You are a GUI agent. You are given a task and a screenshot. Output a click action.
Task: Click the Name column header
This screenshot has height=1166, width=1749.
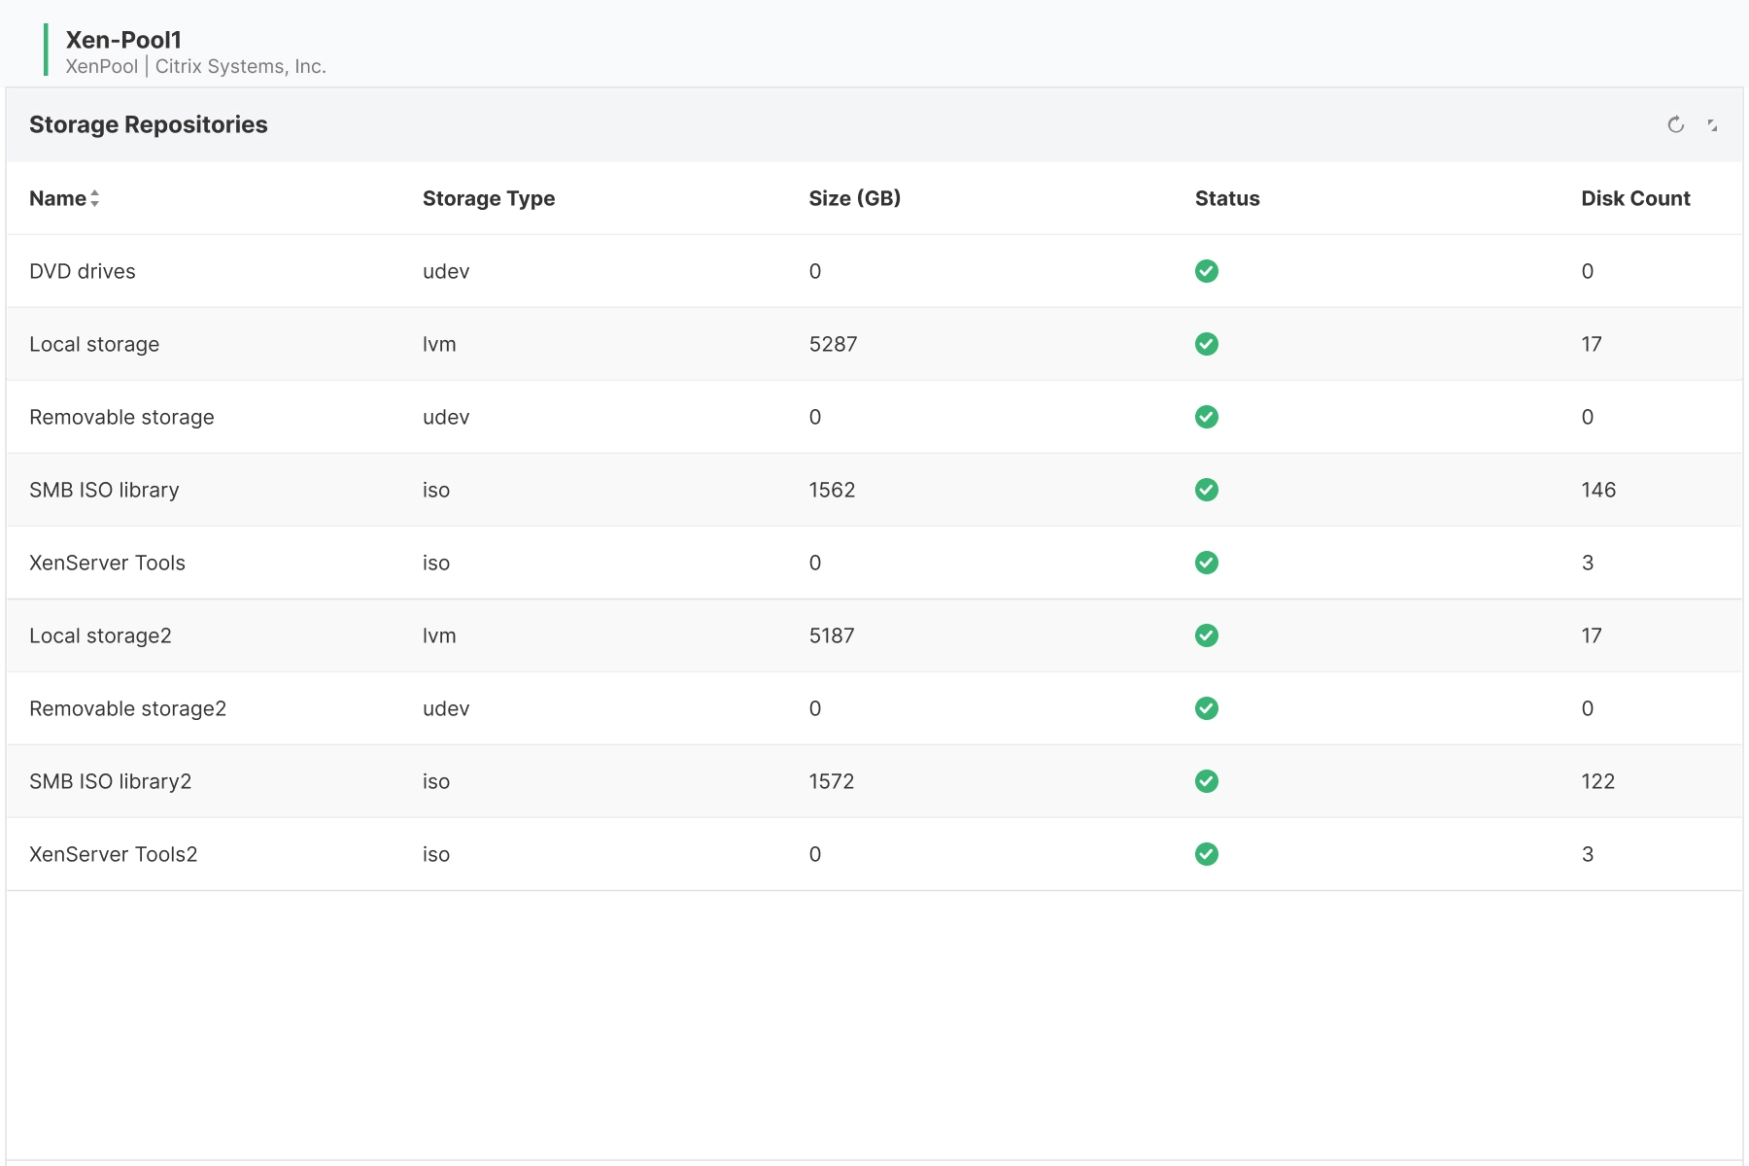[57, 198]
